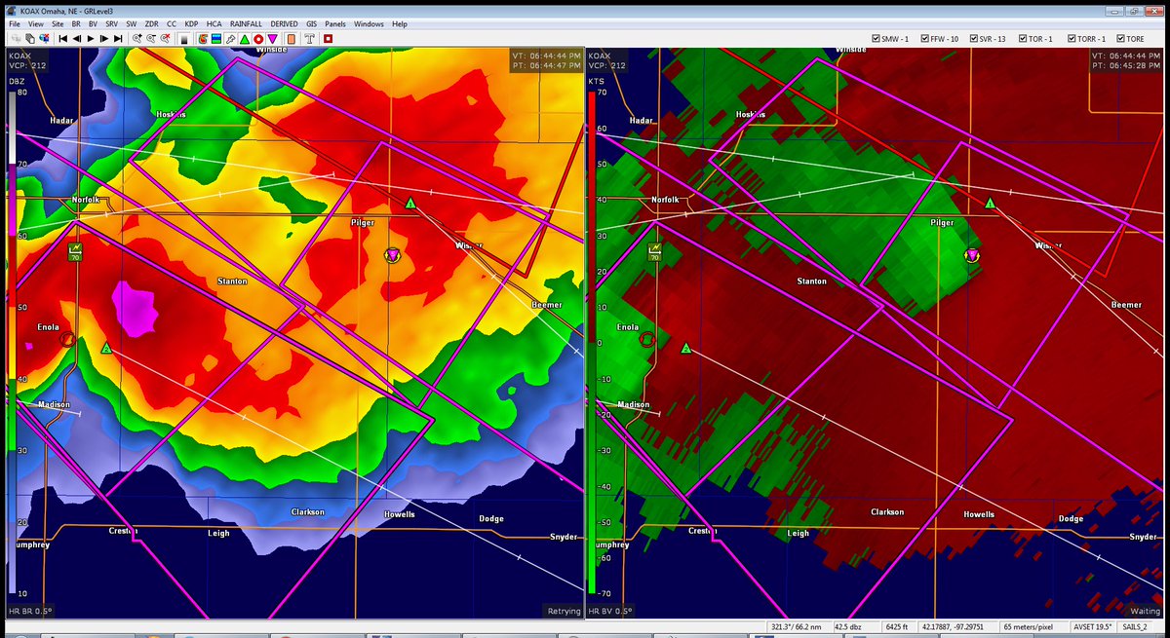Step back one radar frame
This screenshot has height=638, width=1170.
76,38
